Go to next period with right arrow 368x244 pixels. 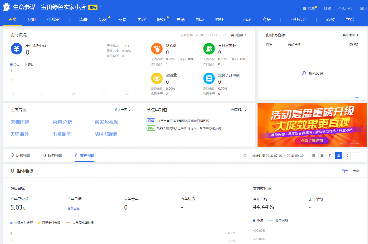[356, 156]
